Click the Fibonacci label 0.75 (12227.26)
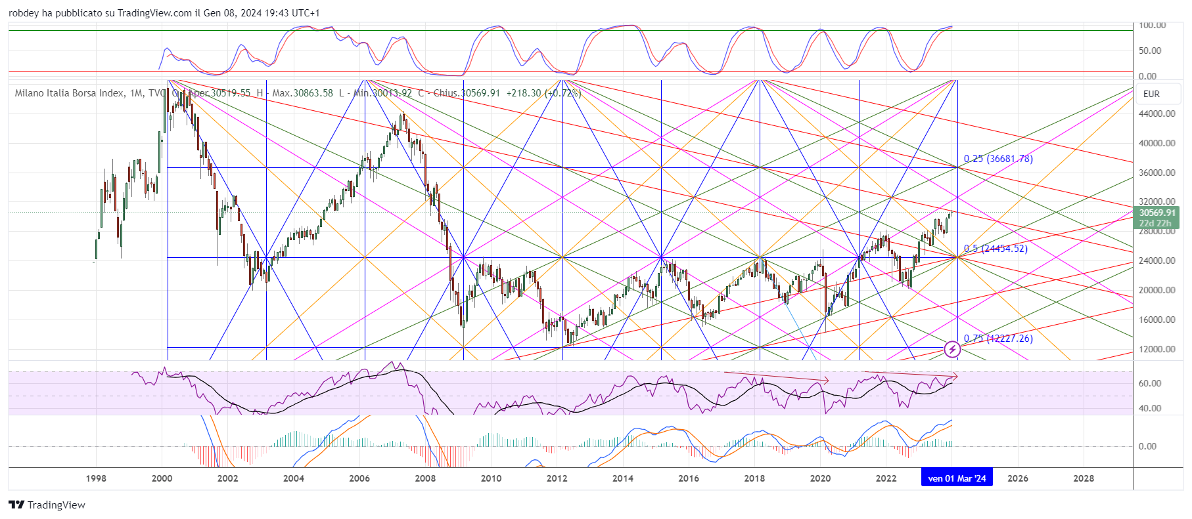Screen dimensions: 1192x519 (x=998, y=339)
